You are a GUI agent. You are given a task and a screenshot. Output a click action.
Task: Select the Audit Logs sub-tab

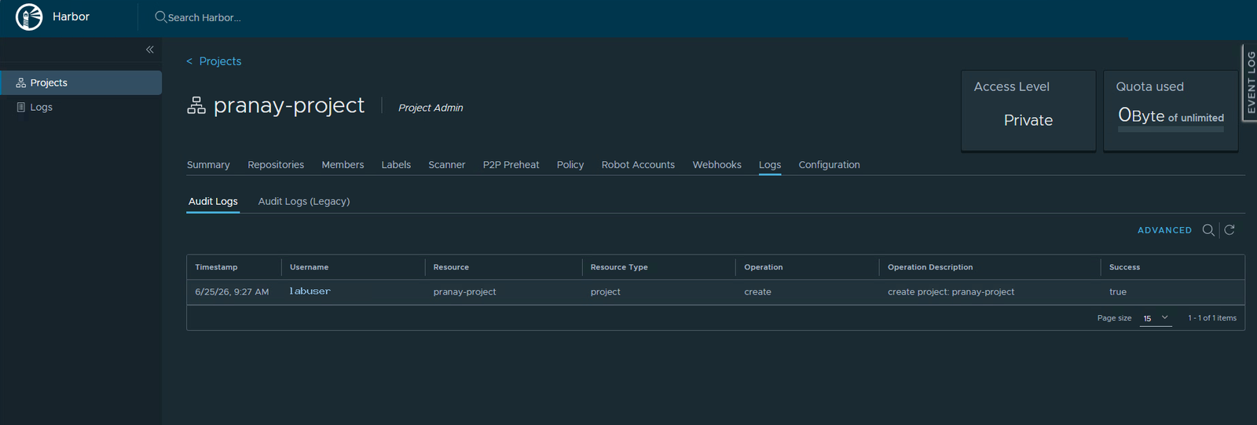[x=213, y=201]
